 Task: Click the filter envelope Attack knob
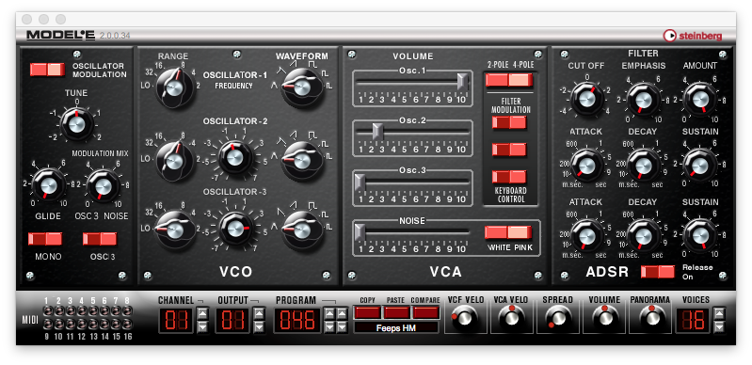click(586, 165)
